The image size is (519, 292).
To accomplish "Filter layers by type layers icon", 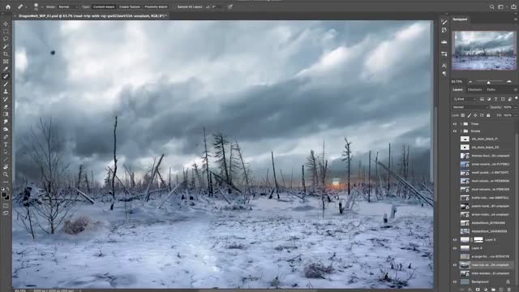I will (495, 99).
